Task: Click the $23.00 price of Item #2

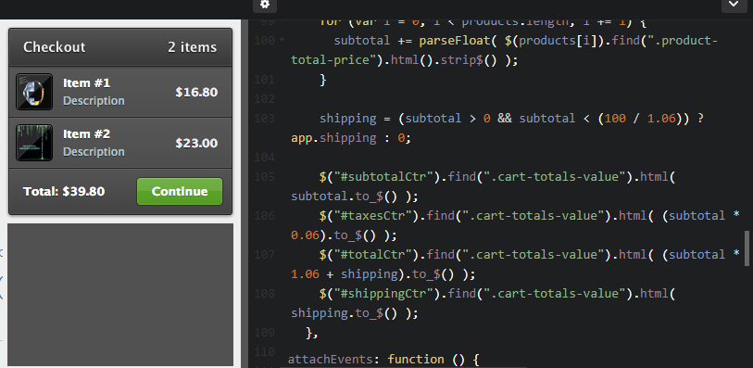Action: coord(196,143)
